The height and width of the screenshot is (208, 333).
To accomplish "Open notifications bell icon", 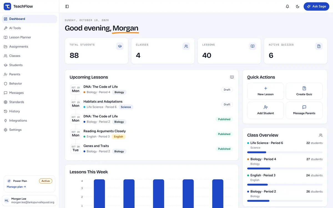I will point(287,6).
